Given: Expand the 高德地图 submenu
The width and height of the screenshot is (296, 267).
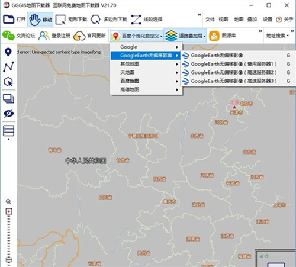Looking at the screenshot, I should 146,89.
